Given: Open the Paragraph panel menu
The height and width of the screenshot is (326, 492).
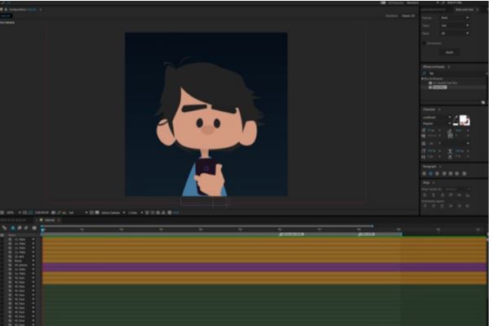Looking at the screenshot, I should [440, 167].
